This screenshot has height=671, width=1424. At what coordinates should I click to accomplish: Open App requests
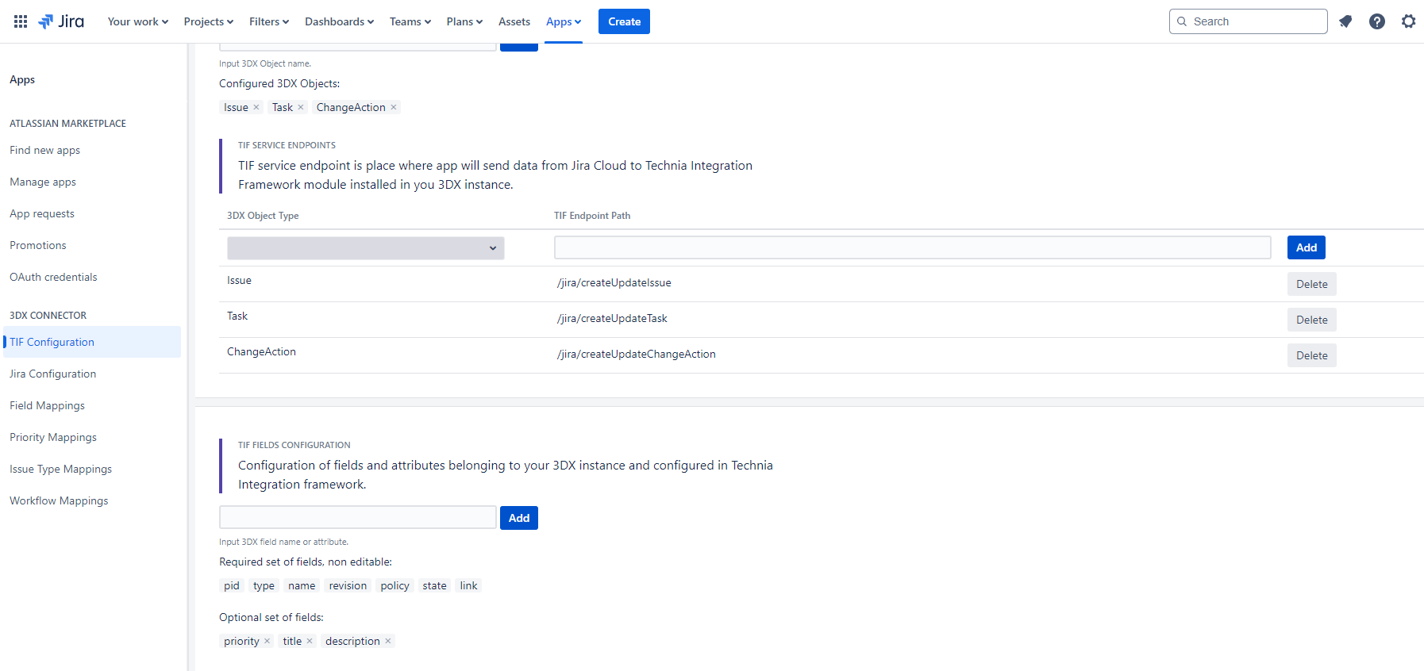(x=42, y=213)
